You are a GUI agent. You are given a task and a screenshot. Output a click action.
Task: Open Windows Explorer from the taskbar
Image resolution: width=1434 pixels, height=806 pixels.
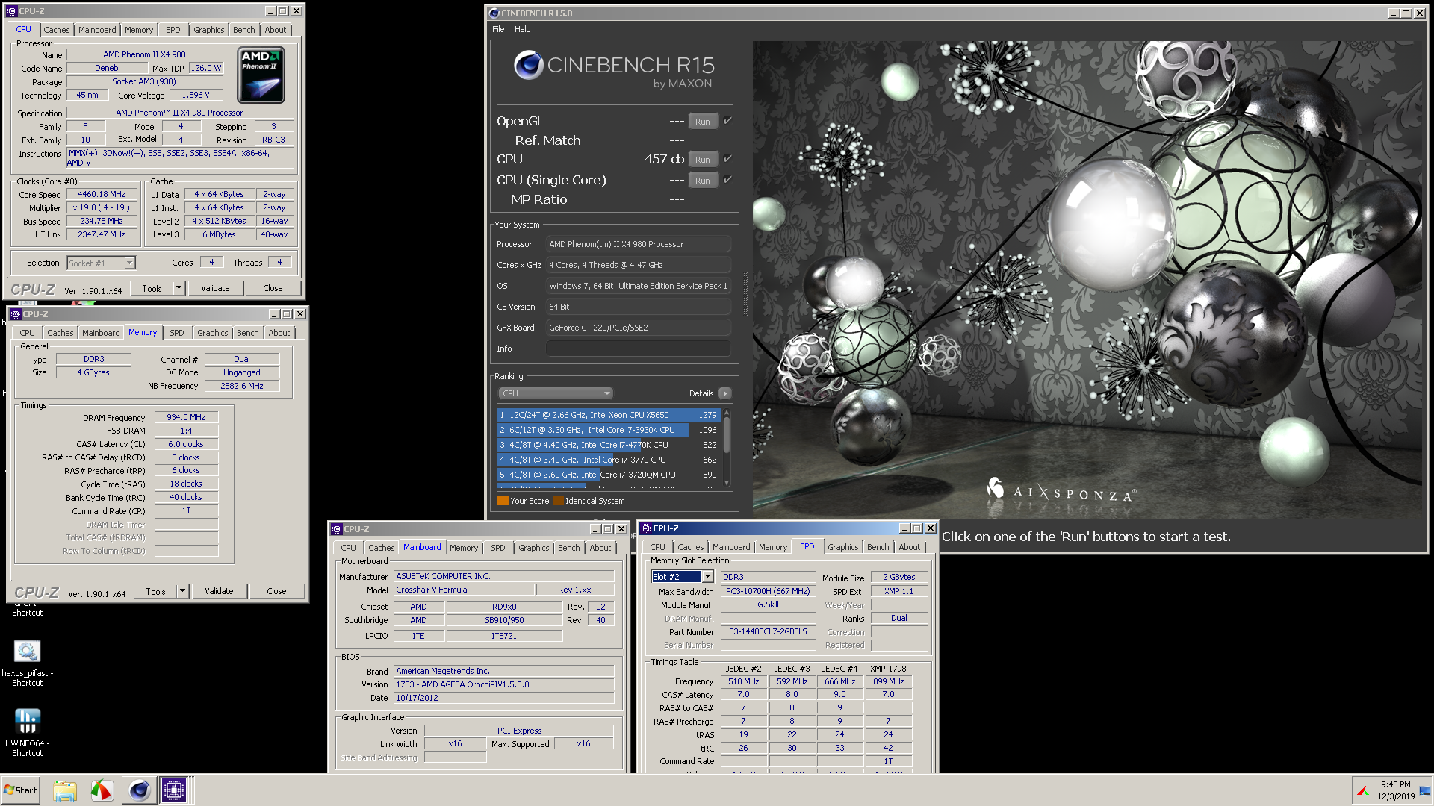point(65,790)
